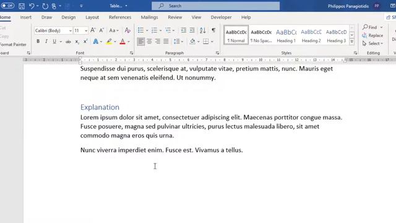Click Center alignment icon

149,42
